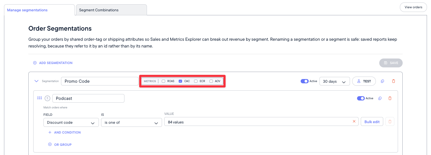Screen dimensions: 431x155
Task: Switch to Manage segmentations tab
Action: point(39,10)
